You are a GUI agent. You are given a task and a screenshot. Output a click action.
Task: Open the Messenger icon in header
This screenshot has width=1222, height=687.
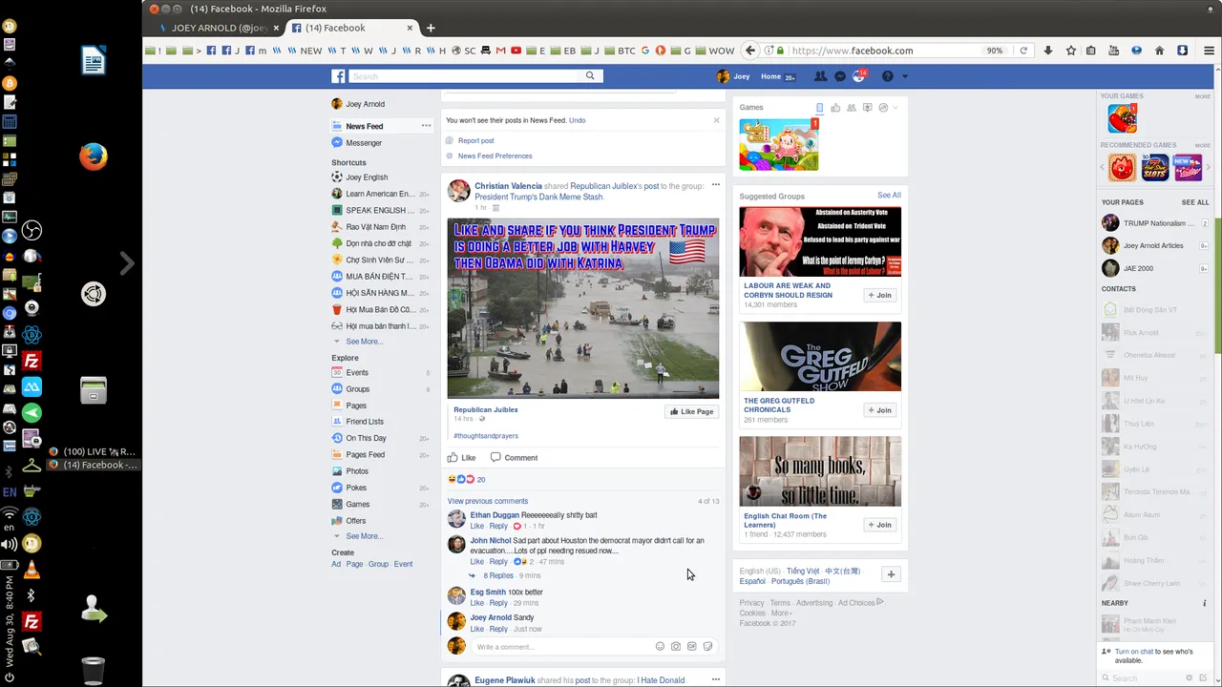tap(840, 76)
